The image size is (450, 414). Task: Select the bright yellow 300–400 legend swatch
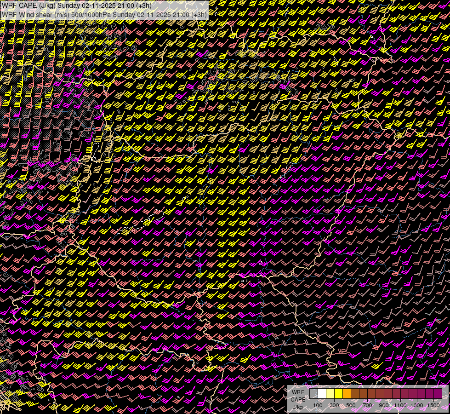point(339,393)
